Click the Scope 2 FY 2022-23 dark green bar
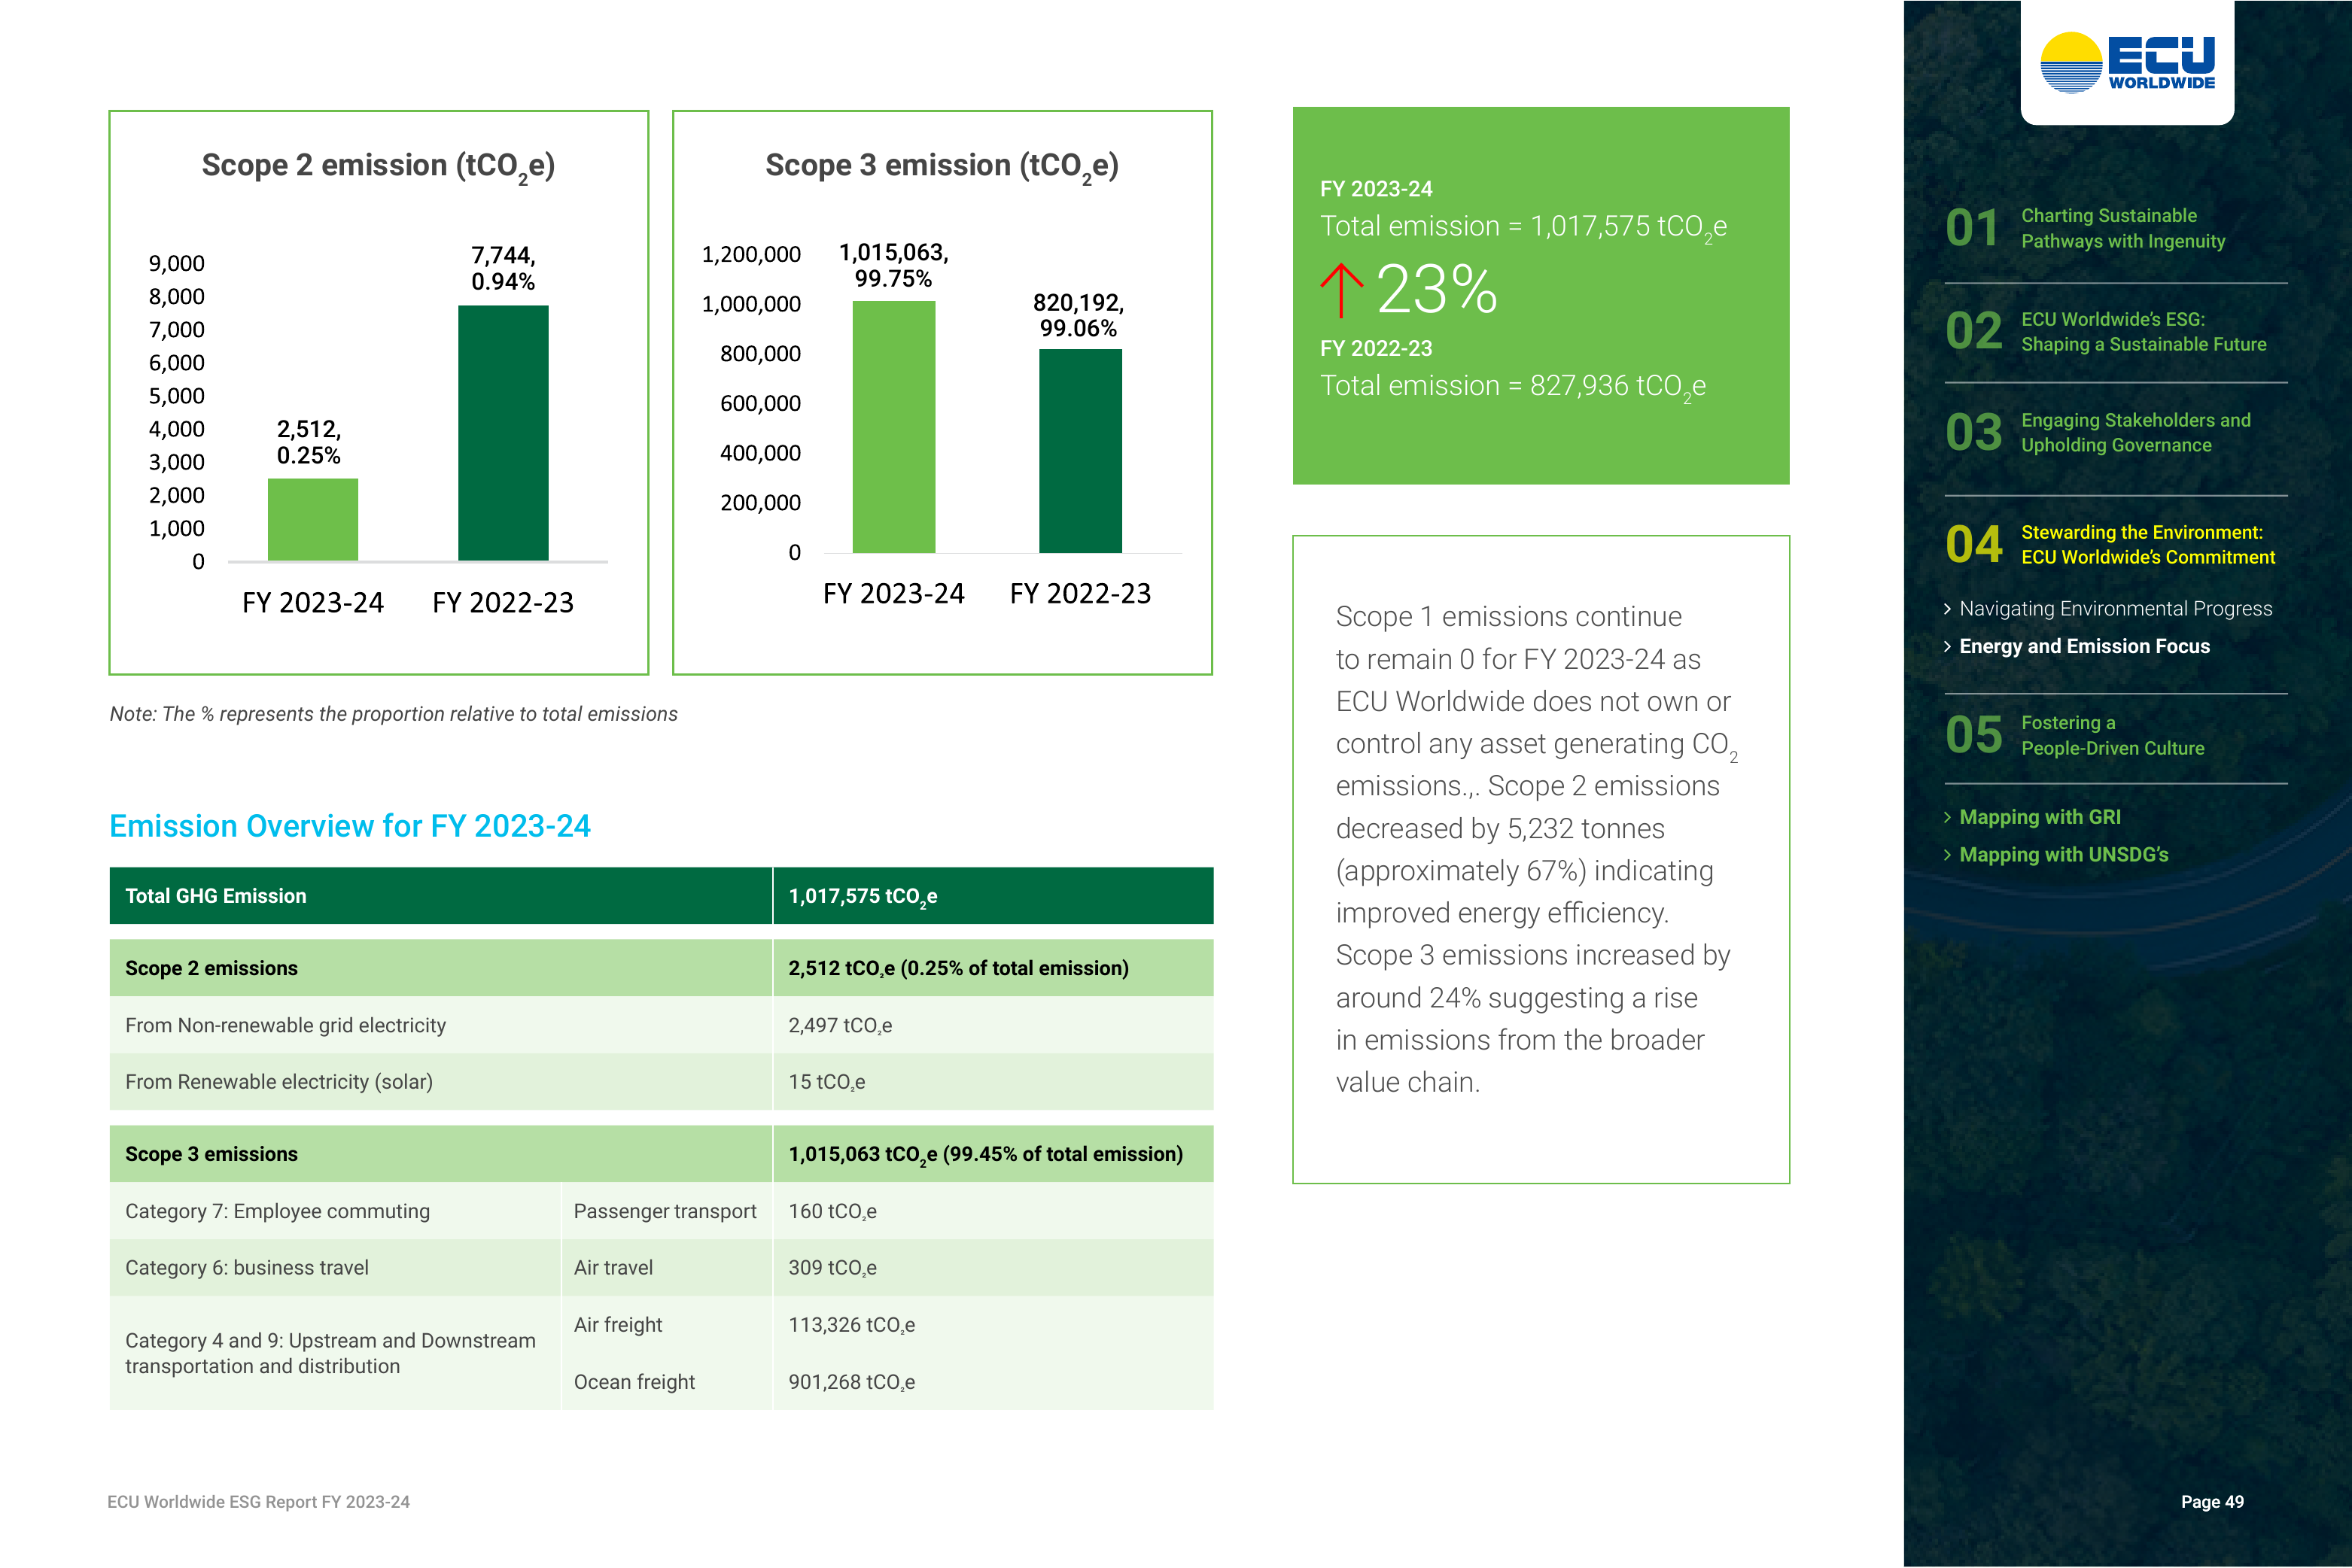This screenshot has height=1568, width=2352. pyautogui.click(x=504, y=432)
